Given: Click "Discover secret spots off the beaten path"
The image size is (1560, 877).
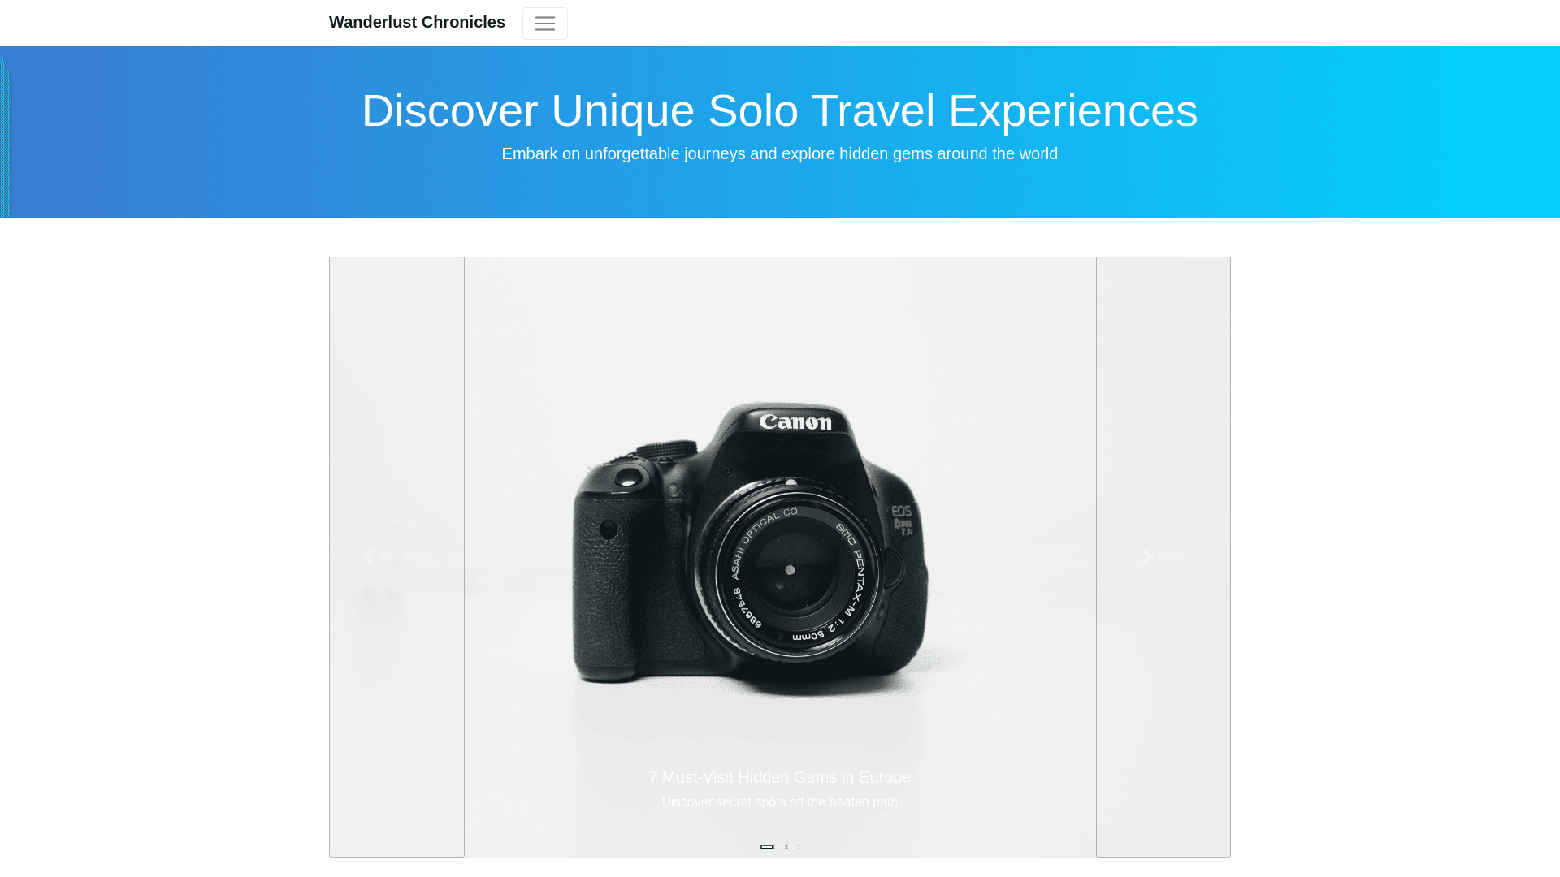Looking at the screenshot, I should [x=780, y=802].
